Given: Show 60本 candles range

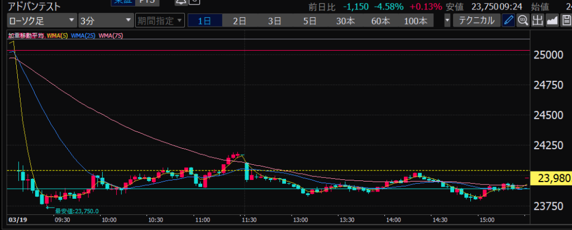Looking at the screenshot, I should click(x=380, y=21).
